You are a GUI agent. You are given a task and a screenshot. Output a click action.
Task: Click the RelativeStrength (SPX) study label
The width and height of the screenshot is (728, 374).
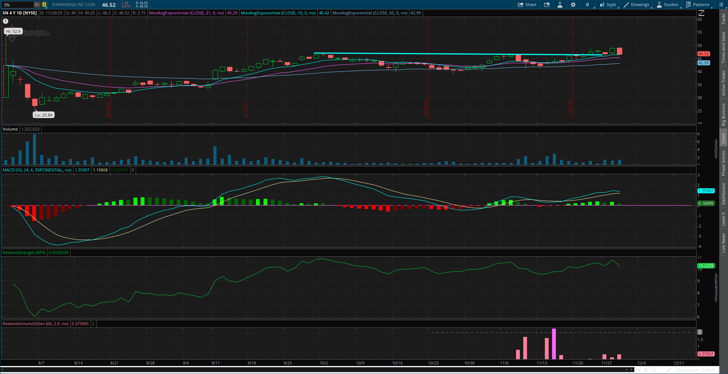coord(24,252)
